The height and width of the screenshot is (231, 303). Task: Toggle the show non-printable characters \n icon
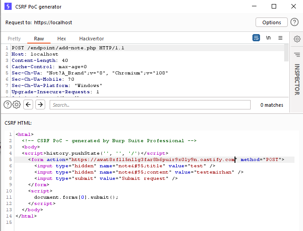[268, 38]
